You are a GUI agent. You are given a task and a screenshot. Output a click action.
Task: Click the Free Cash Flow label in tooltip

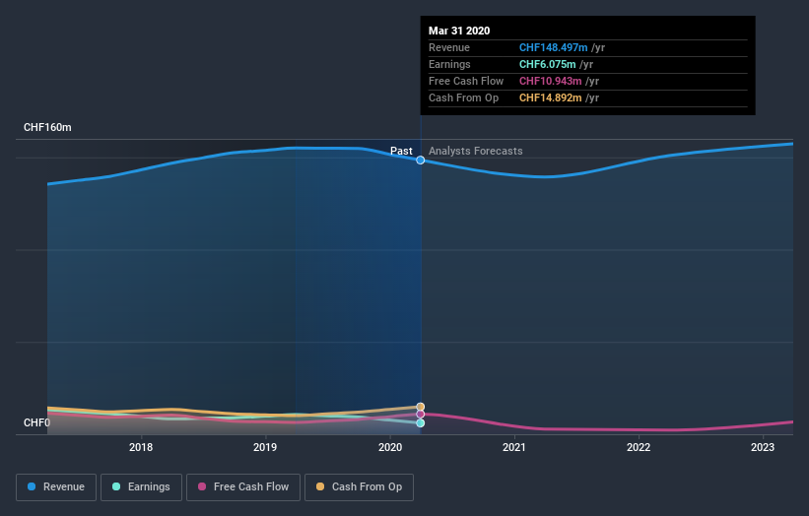click(466, 81)
